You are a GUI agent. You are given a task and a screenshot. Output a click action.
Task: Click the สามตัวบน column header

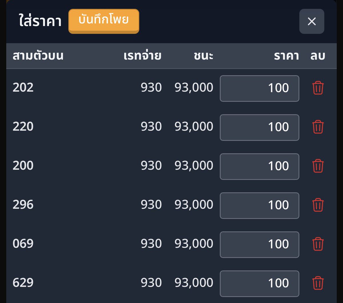pyautogui.click(x=38, y=56)
